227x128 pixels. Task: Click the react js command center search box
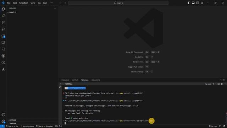point(118,3)
